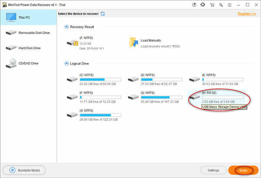The image size is (261, 178).
Task: Select the H: FAT32 USB drive icon
Action: [x=194, y=97]
